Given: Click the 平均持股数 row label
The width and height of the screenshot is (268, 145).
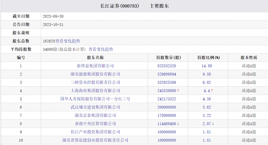Looking at the screenshot, I should click(x=21, y=49).
